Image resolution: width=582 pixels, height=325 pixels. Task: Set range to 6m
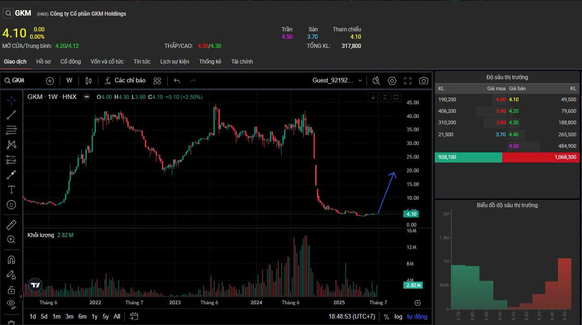pyautogui.click(x=82, y=316)
